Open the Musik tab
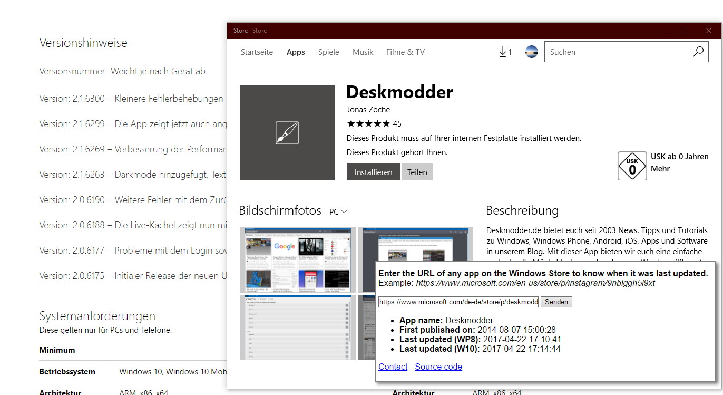Screen dimensions: 723x395 pos(363,52)
